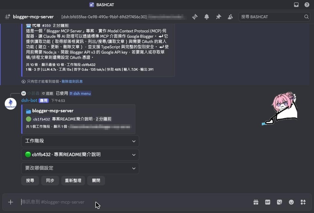This screenshot has width=314, height=213.
Task: Click the dsh menu command tag
Action: pyautogui.click(x=80, y=93)
